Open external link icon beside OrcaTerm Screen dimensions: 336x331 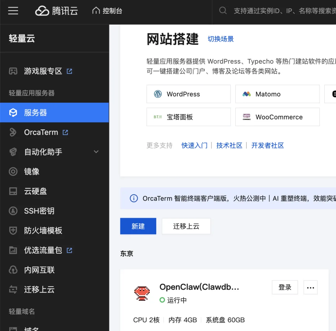(x=65, y=133)
